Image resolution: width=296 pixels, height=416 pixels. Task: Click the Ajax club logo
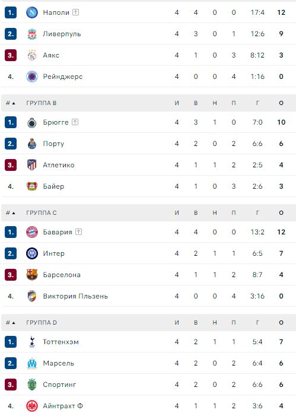pyautogui.click(x=32, y=55)
